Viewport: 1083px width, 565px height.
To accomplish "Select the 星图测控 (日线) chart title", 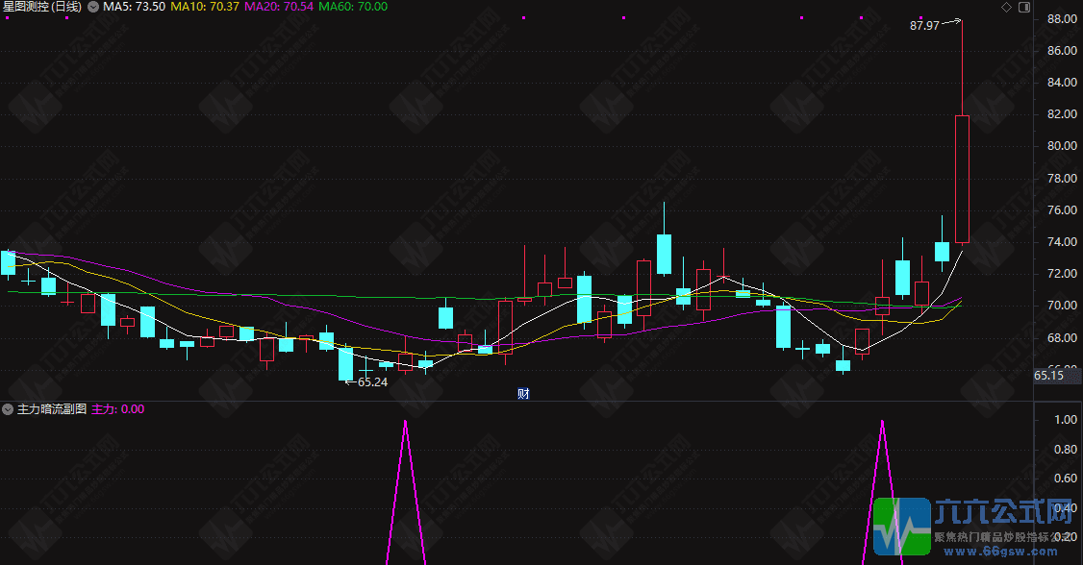I will click(x=42, y=7).
